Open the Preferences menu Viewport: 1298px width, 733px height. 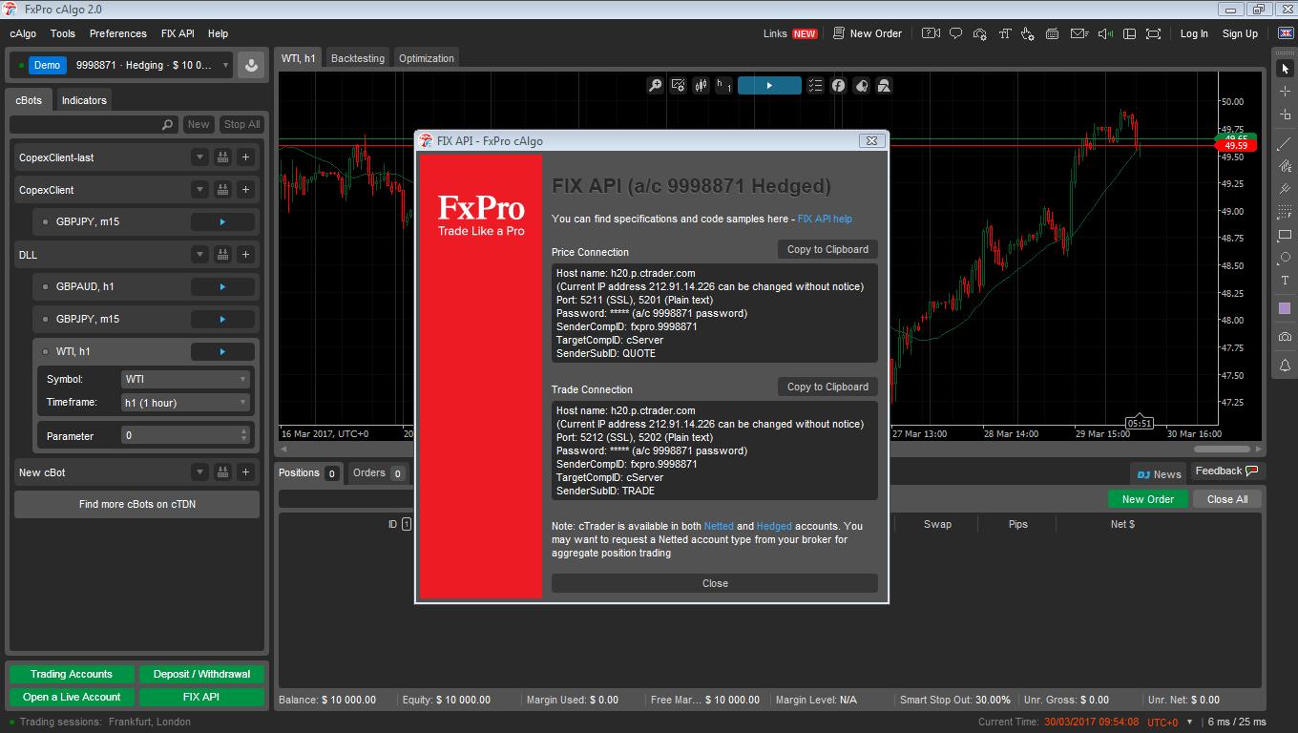[x=118, y=33]
